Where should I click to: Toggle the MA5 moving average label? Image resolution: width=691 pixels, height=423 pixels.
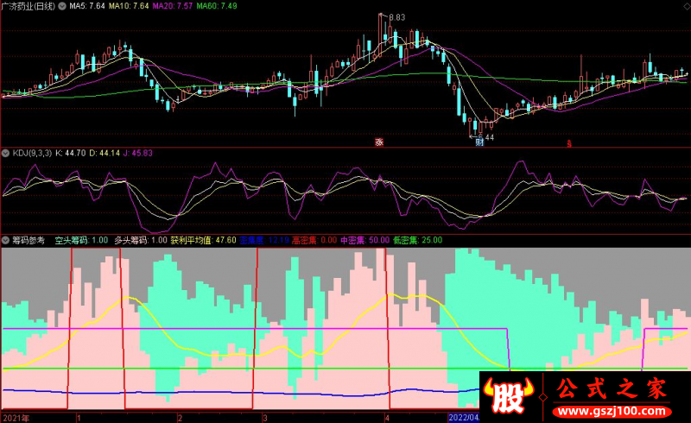click(x=87, y=6)
